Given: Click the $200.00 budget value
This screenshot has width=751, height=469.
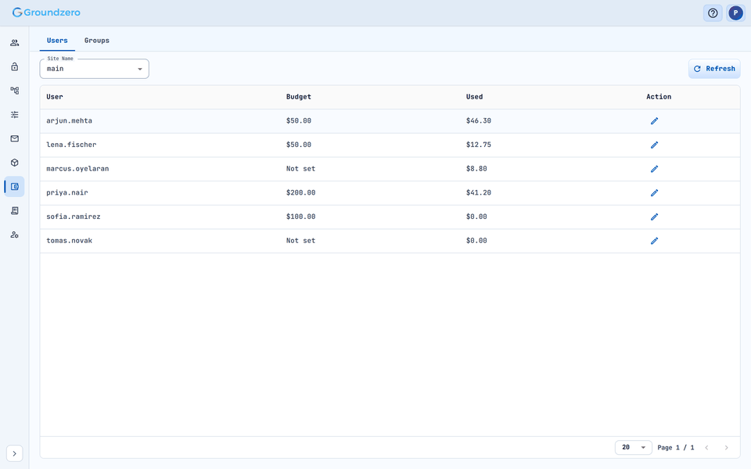Looking at the screenshot, I should click(x=300, y=192).
